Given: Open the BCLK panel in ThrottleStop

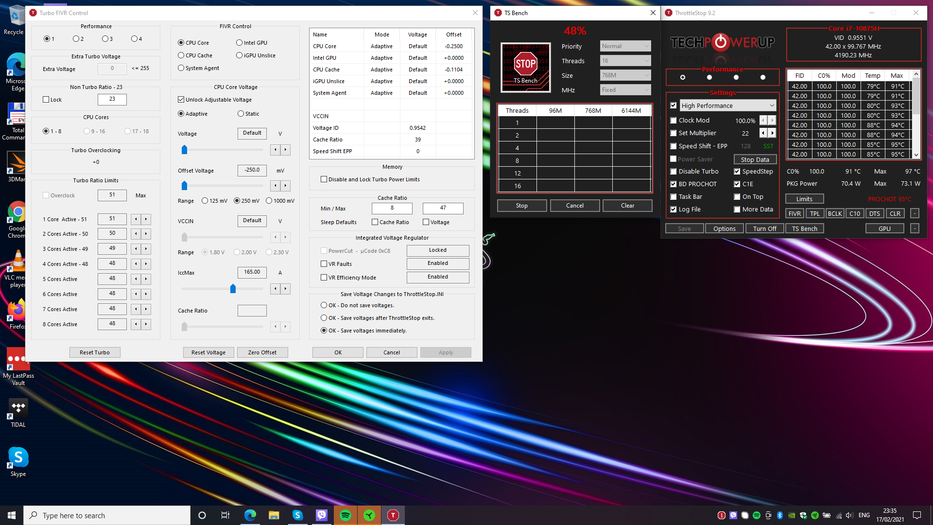Looking at the screenshot, I should (834, 214).
